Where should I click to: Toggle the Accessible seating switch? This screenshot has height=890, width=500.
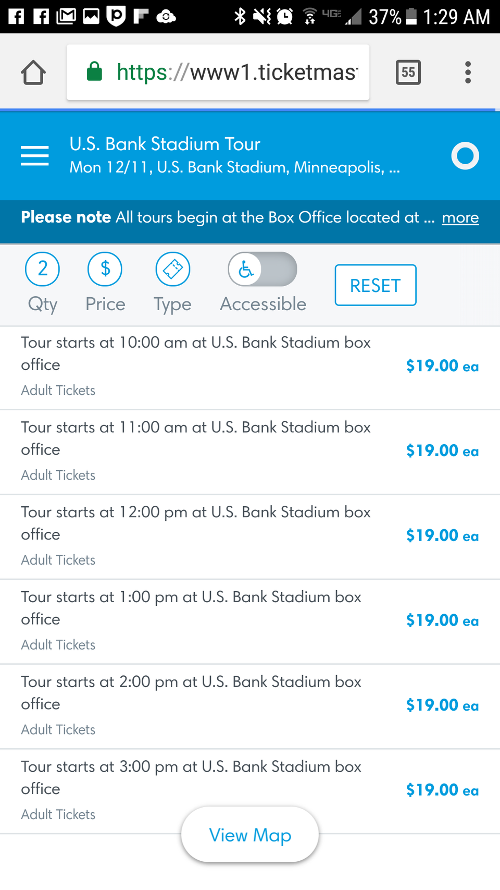point(262,270)
